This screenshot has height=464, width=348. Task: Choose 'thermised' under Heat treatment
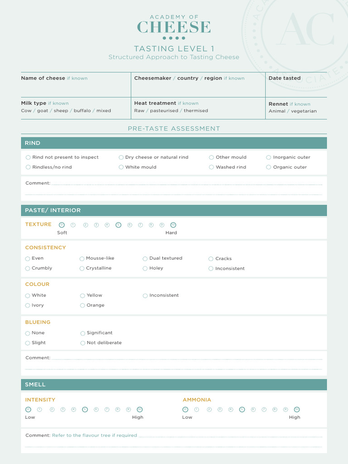coord(196,111)
